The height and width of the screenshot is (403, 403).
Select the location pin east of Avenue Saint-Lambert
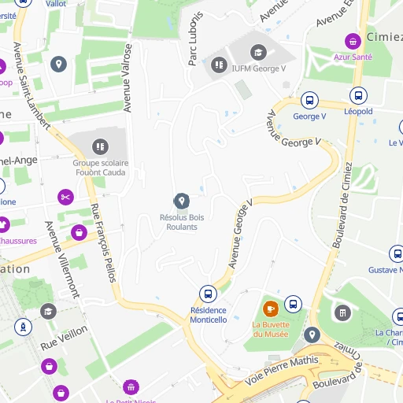point(58,65)
